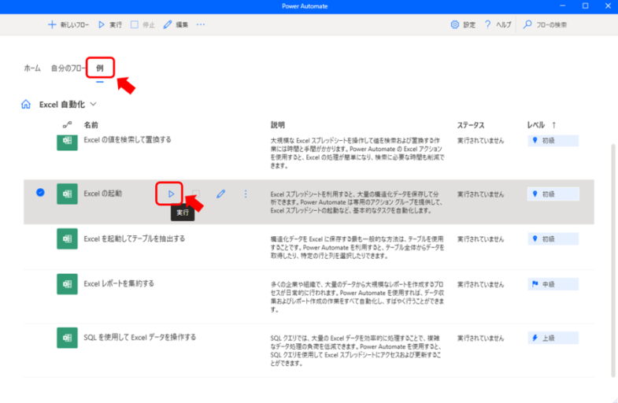Click the row stop icon for Excel の起動

[196, 194]
